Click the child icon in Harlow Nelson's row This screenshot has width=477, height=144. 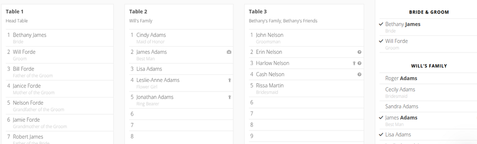pos(354,63)
